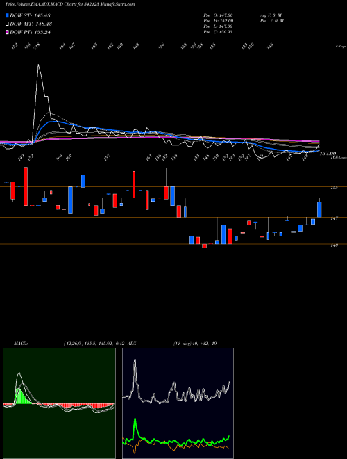Click the 157.00 price label beside the EMA lines
The height and width of the screenshot is (459, 347).
(328, 153)
